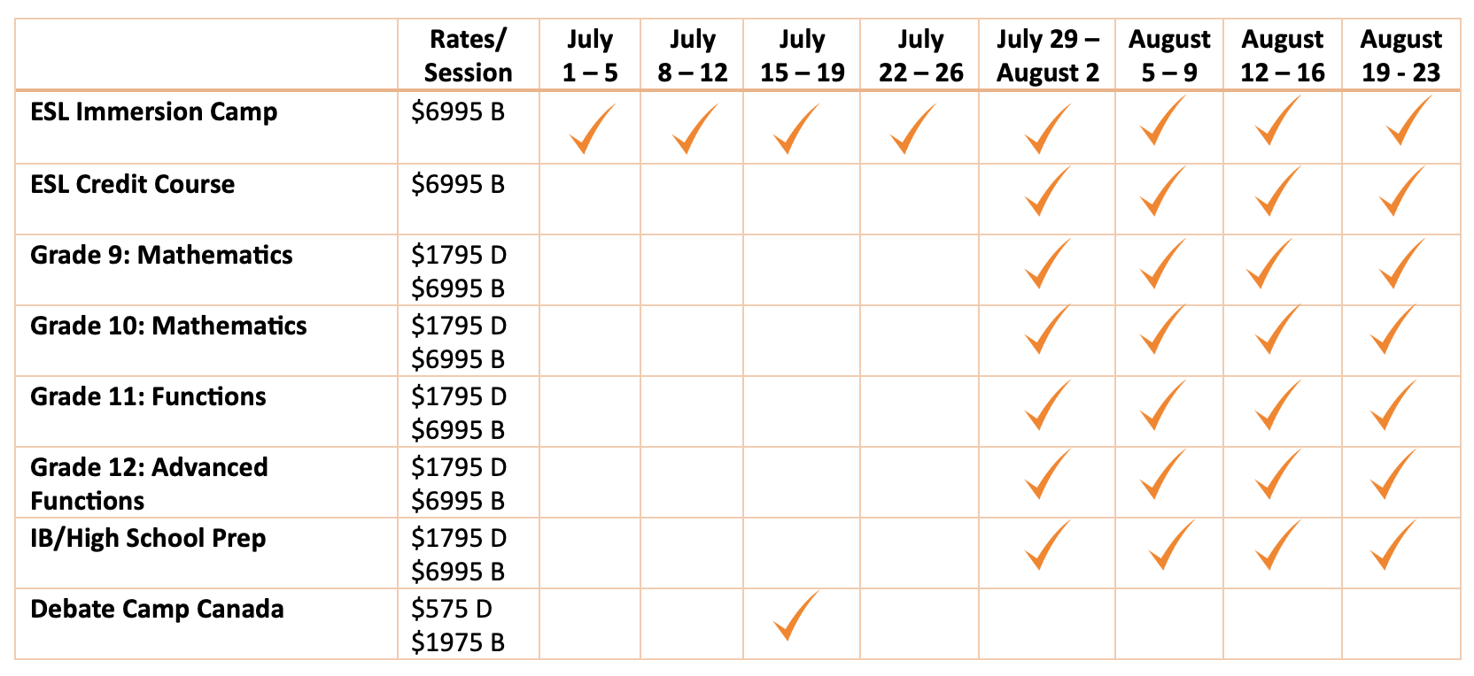Select the Debate Camp Canada row label

click(157, 609)
